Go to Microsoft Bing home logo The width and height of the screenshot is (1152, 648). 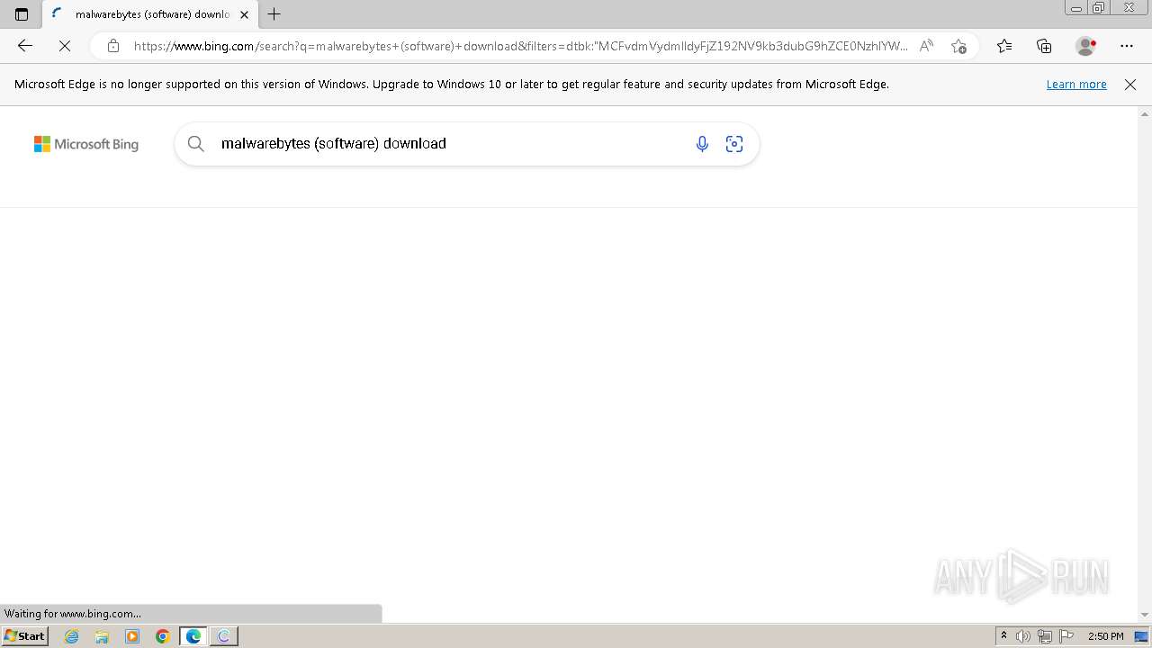86,144
